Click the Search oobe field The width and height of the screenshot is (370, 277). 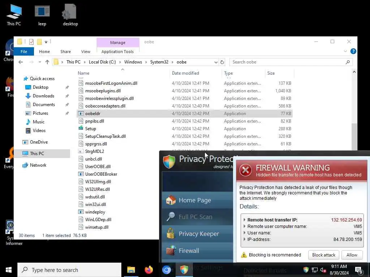(x=291, y=62)
